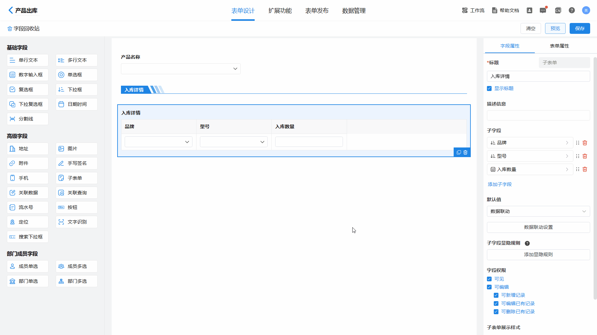The width and height of the screenshot is (597, 335).
Task: Expand the 默认值 数据联动 dropdown
Action: [538, 211]
